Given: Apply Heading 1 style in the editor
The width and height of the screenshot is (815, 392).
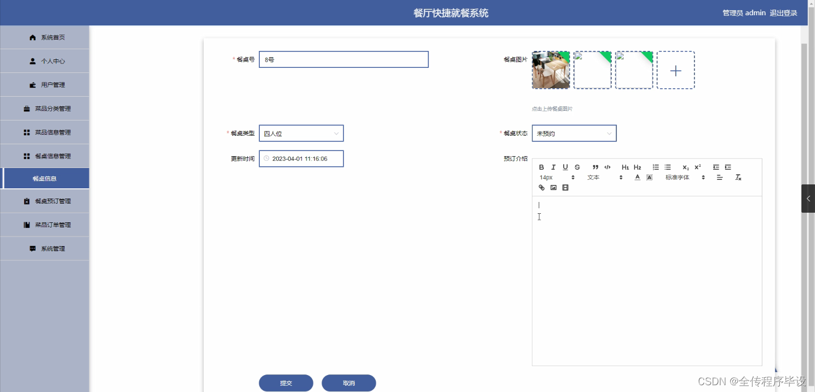Looking at the screenshot, I should [x=625, y=167].
